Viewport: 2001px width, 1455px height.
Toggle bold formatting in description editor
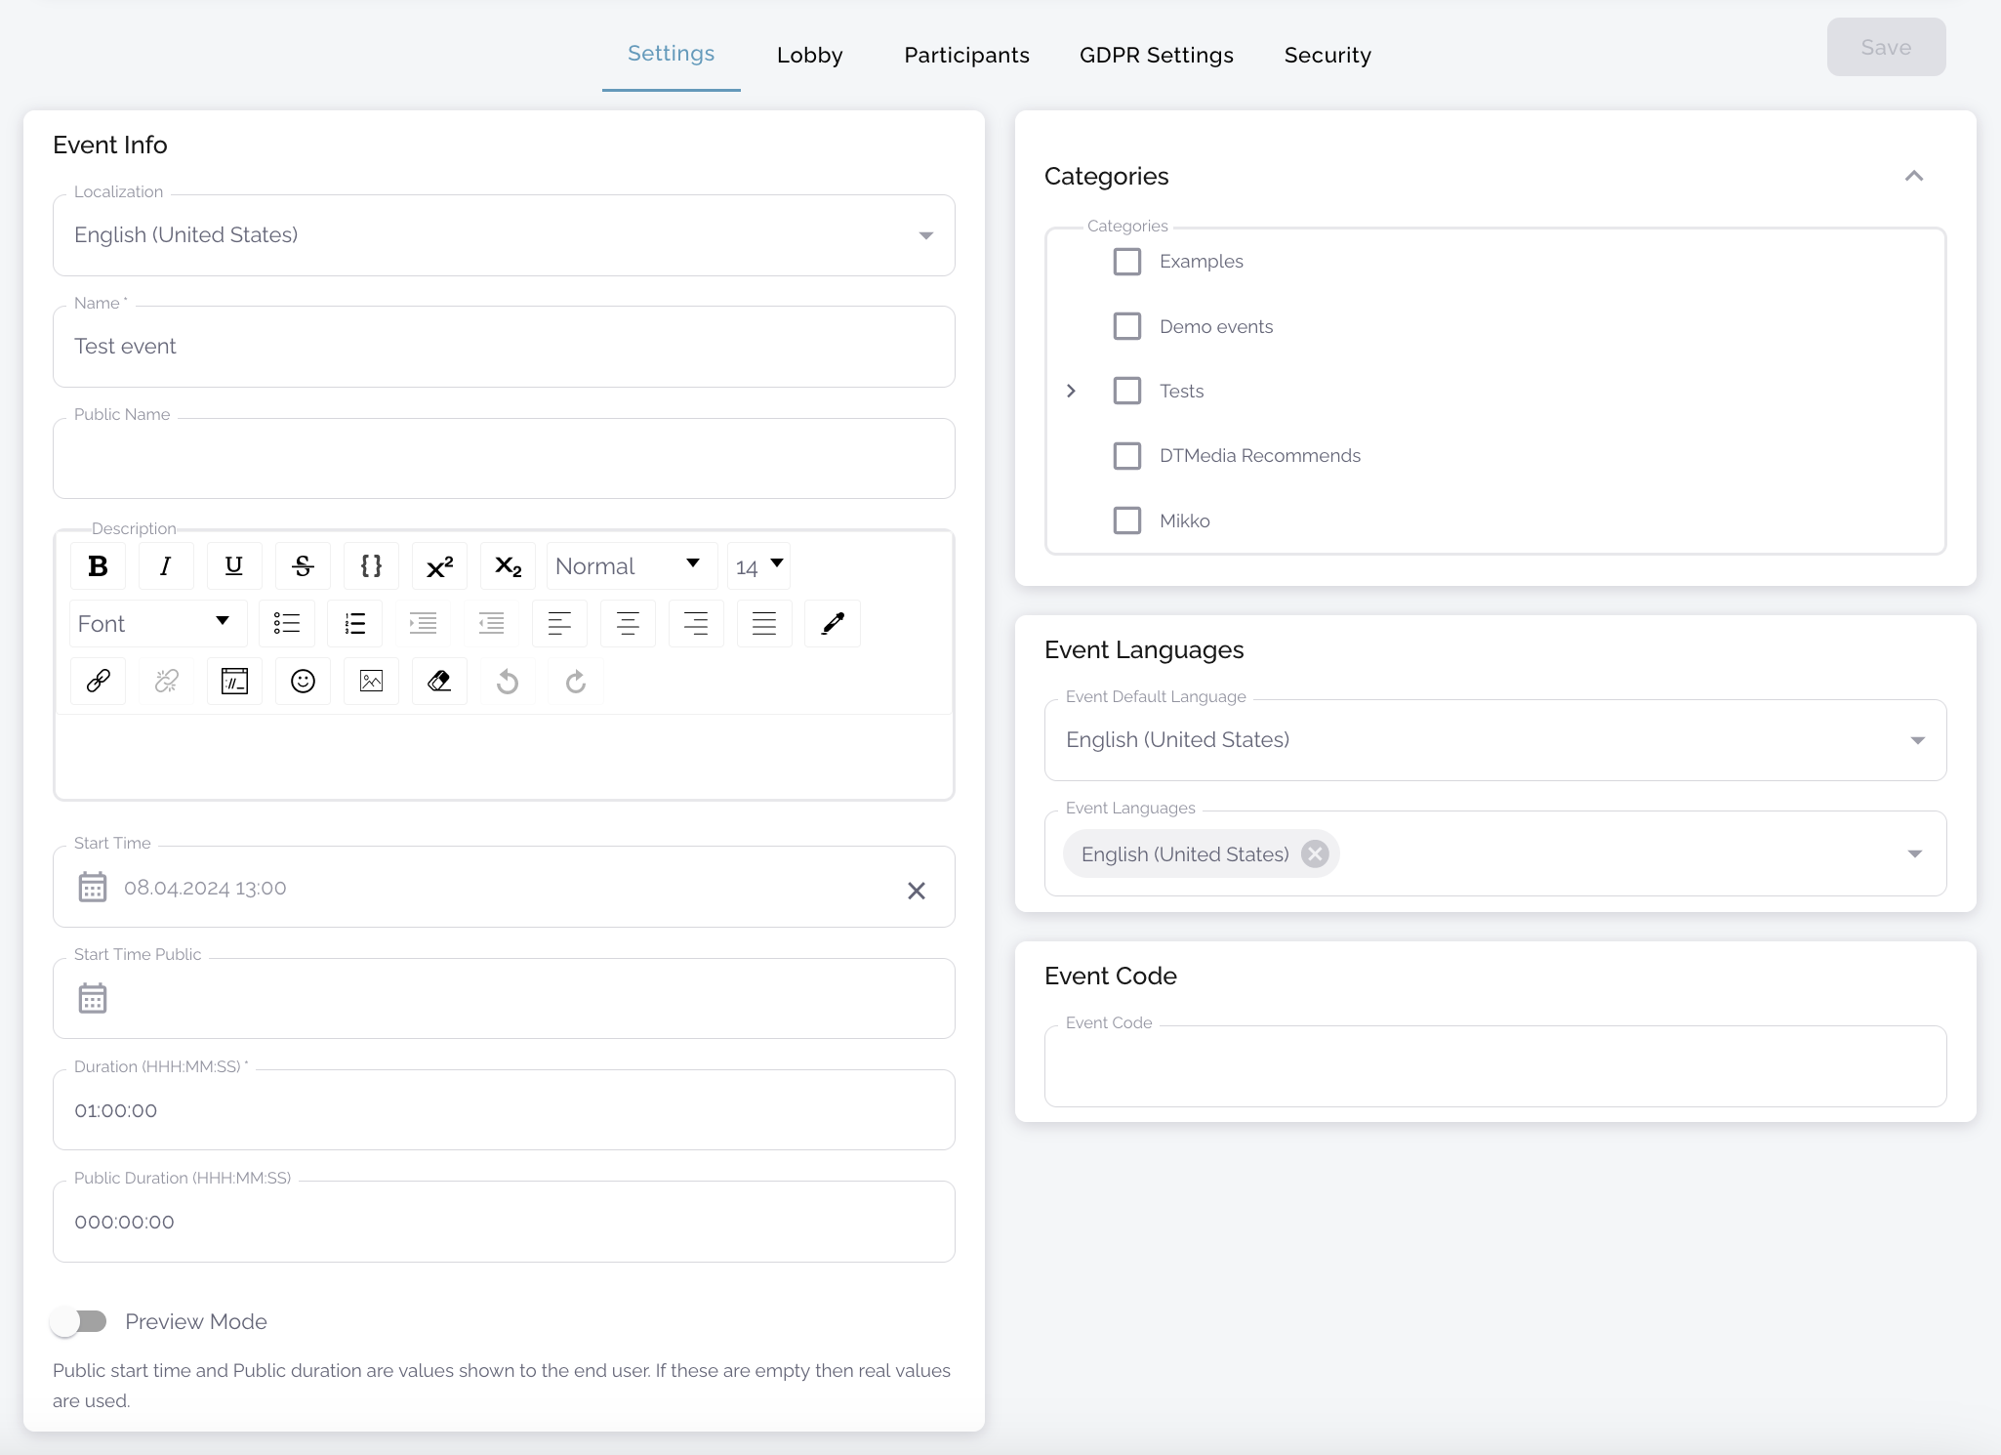(98, 566)
